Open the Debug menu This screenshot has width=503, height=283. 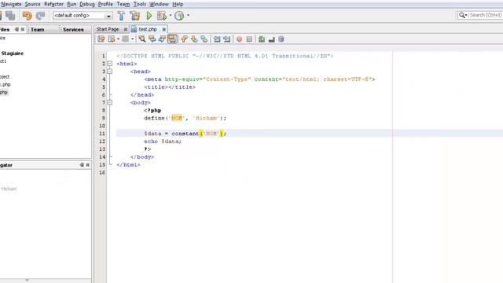coord(87,4)
